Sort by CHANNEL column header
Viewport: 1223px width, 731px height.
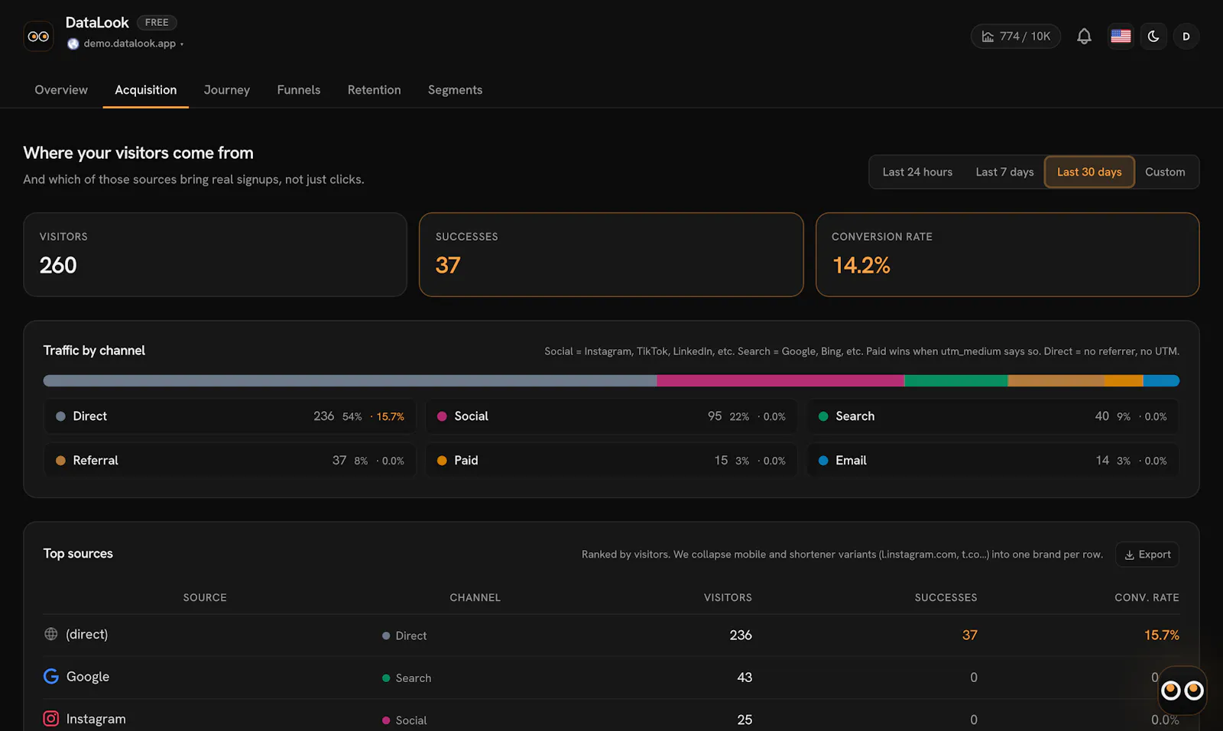475,597
